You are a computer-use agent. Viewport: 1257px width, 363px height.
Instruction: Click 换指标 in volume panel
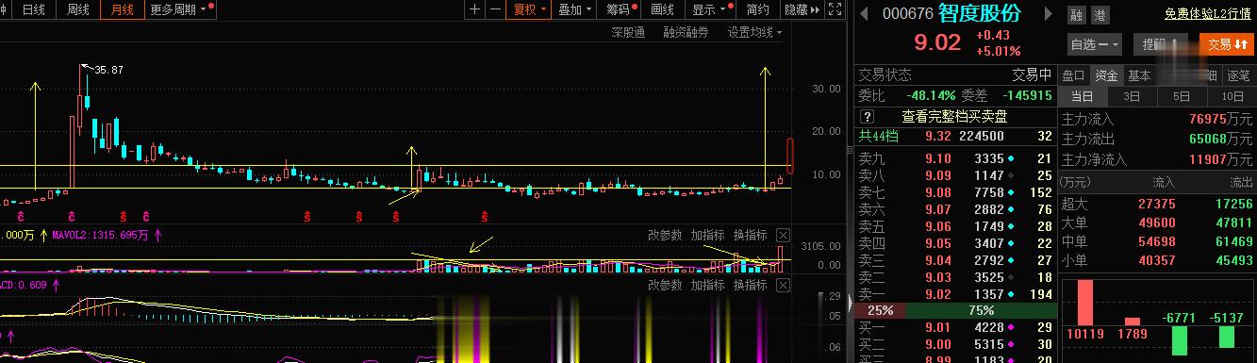click(x=751, y=235)
